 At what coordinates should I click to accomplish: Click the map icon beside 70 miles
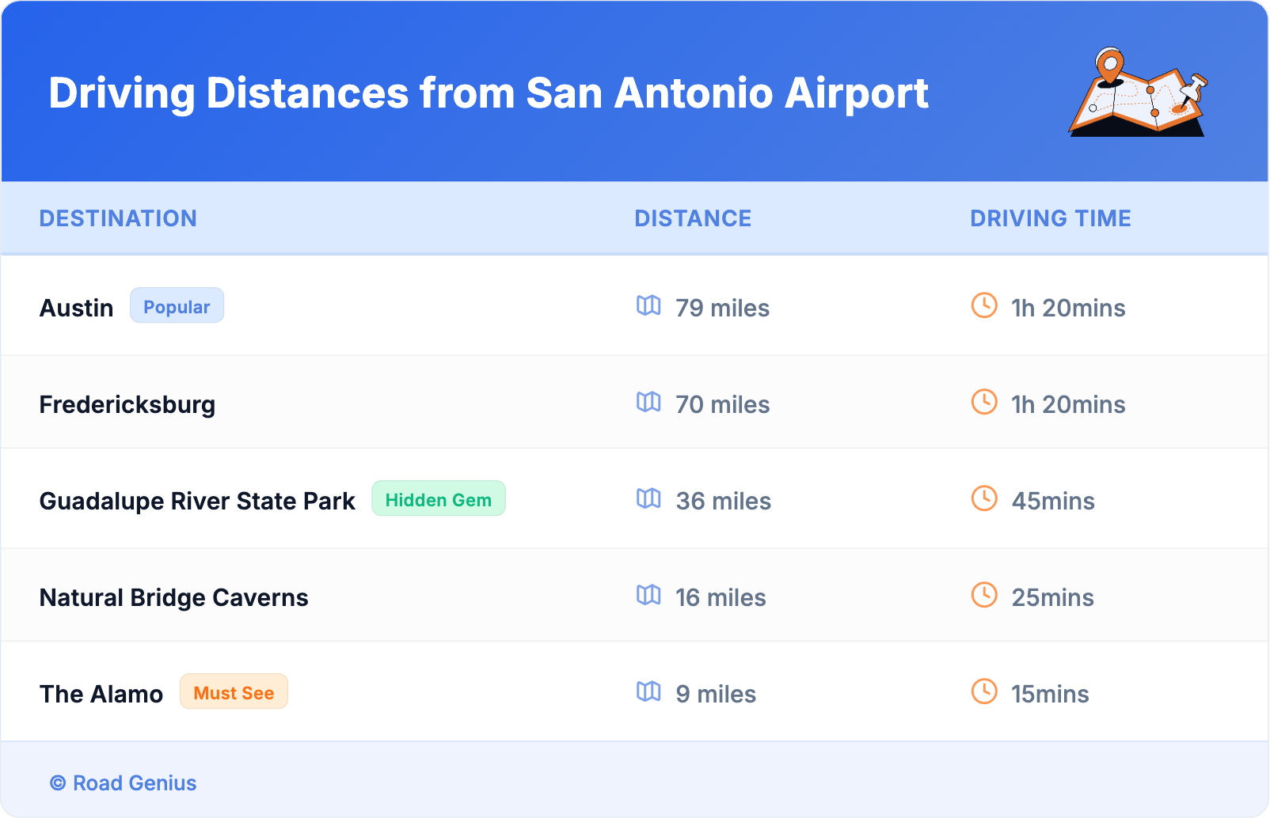coord(648,403)
